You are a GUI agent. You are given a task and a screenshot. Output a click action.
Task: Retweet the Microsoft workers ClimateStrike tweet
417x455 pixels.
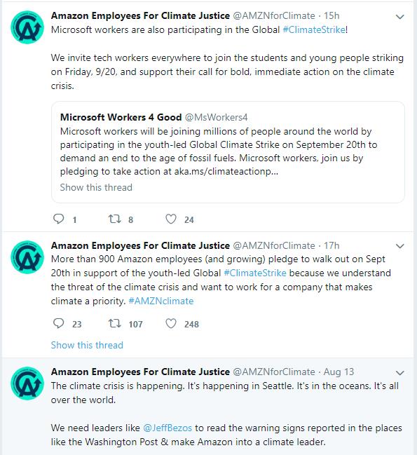tap(114, 219)
